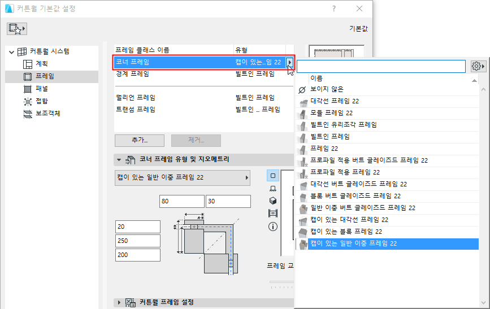Choose 블록 버트 글레이즈드 프레임 22
This screenshot has height=309, width=490.
coord(387,196)
